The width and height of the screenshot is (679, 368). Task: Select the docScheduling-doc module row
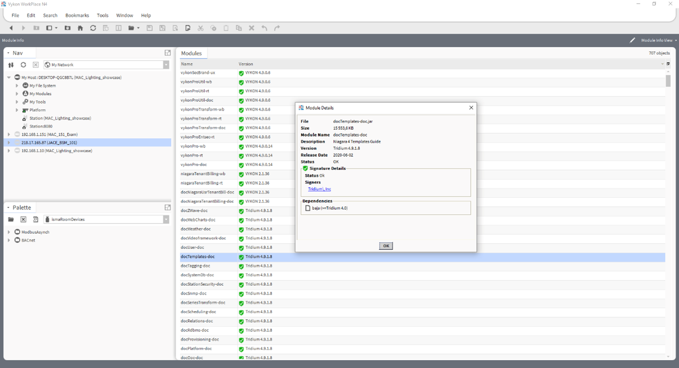point(422,312)
